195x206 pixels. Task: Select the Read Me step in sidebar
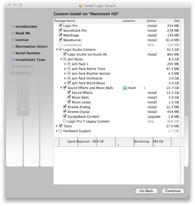click(23, 33)
